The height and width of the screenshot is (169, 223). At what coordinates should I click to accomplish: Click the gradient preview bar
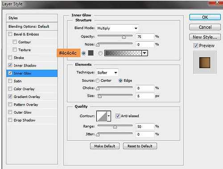(123, 53)
